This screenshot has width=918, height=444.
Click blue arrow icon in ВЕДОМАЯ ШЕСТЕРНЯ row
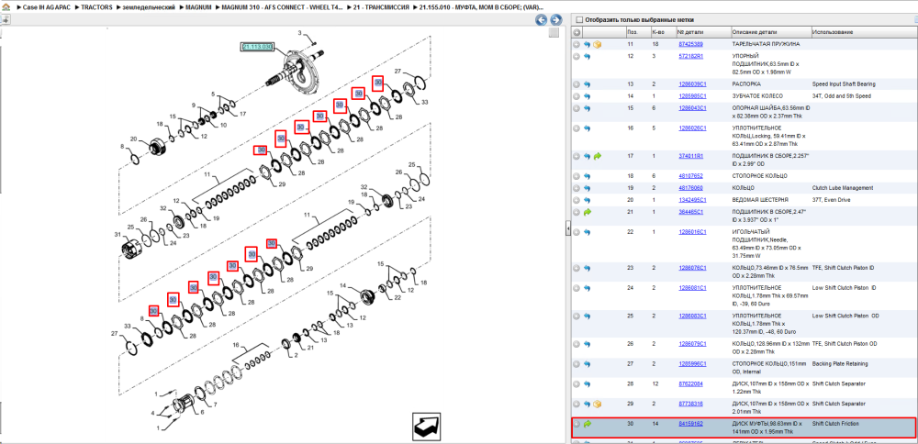587,200
